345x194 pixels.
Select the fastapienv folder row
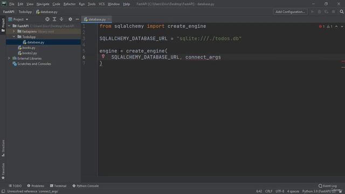coord(43,31)
